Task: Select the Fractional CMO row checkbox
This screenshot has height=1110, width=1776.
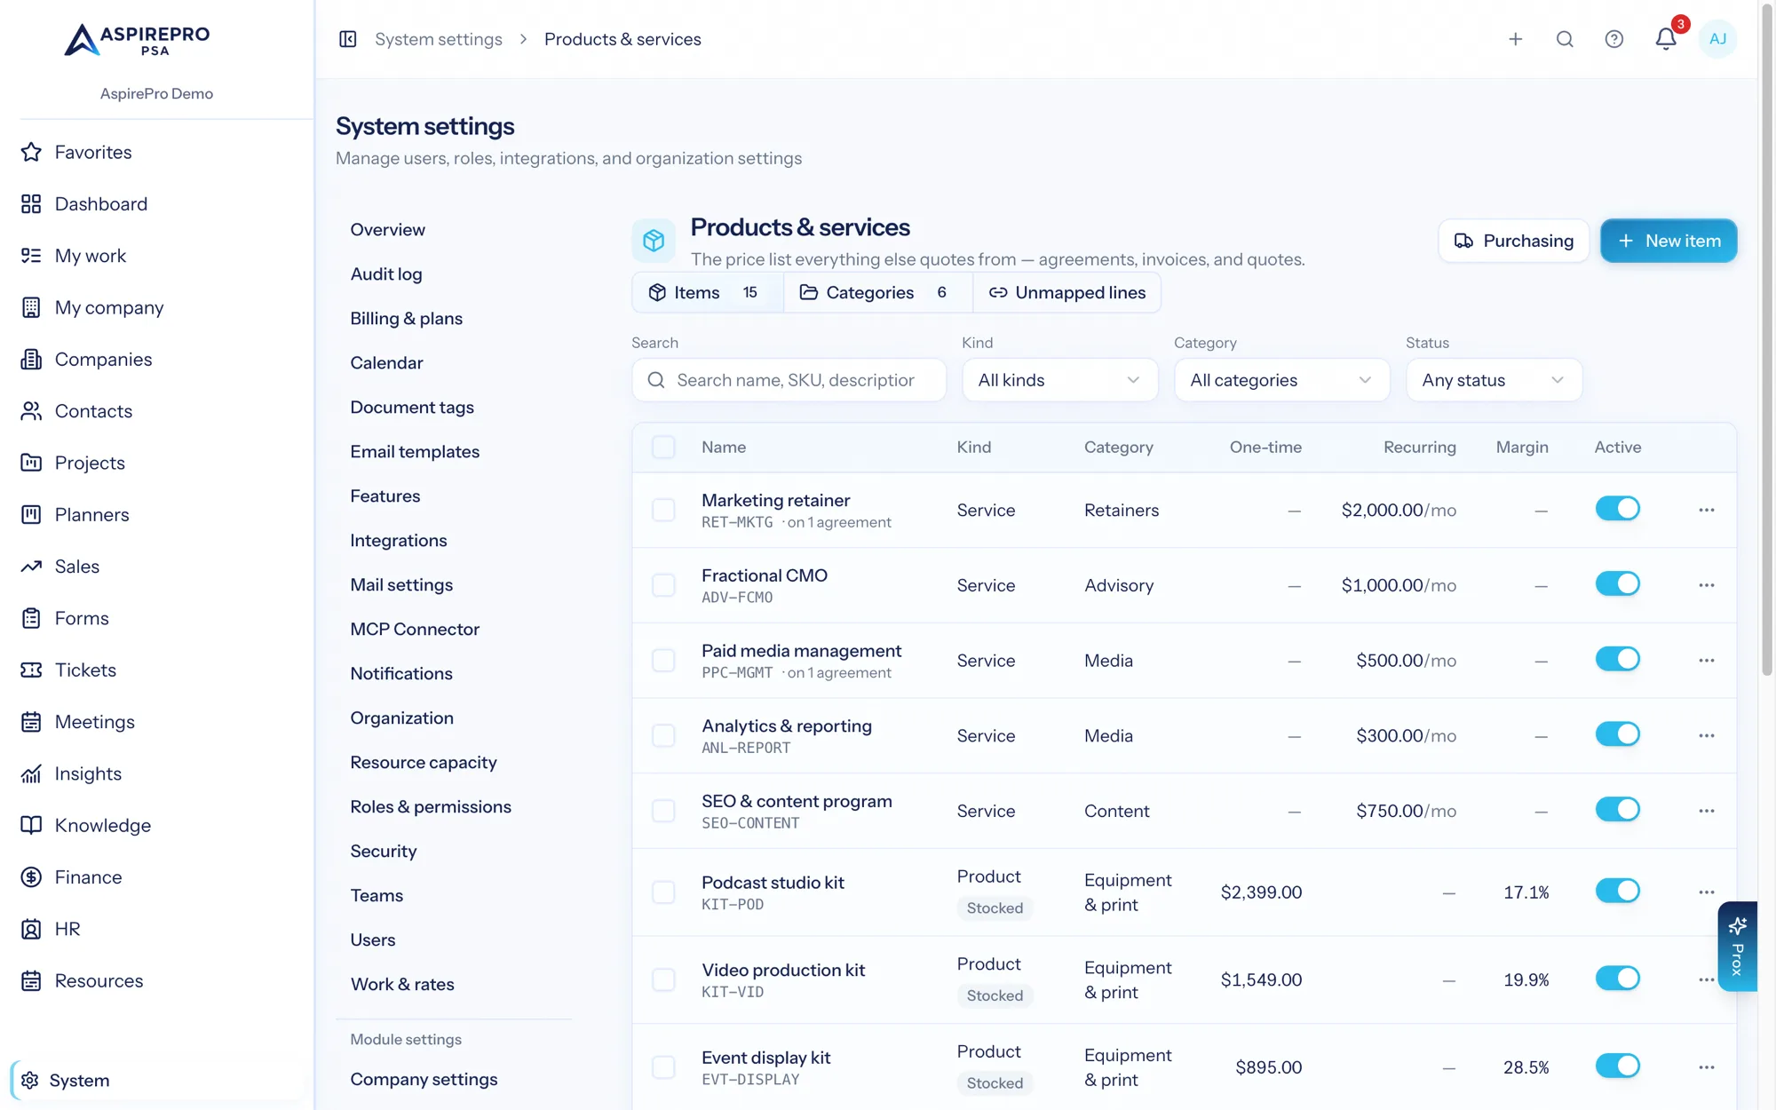Action: 663,585
